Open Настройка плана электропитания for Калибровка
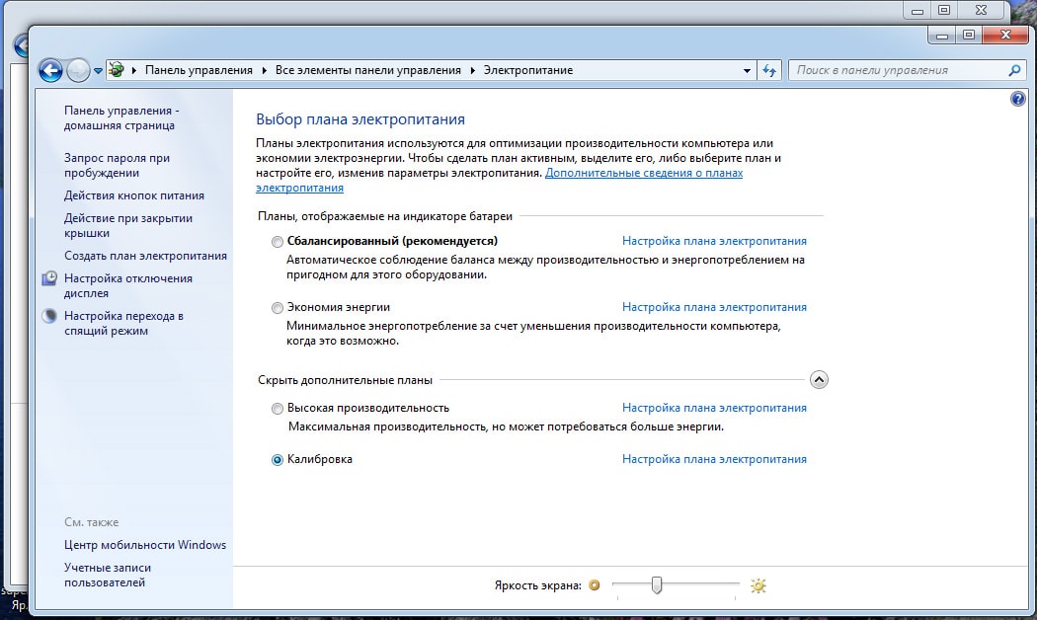1037x620 pixels. pyautogui.click(x=714, y=459)
